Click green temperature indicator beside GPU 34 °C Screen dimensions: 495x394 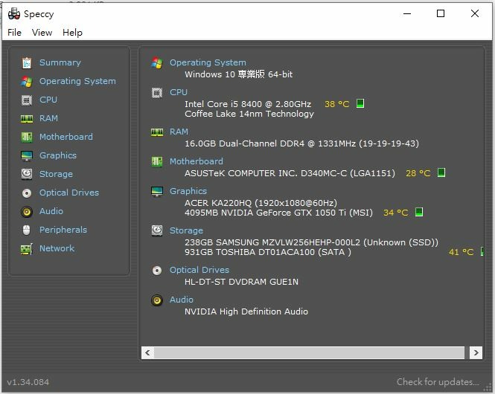click(x=419, y=212)
